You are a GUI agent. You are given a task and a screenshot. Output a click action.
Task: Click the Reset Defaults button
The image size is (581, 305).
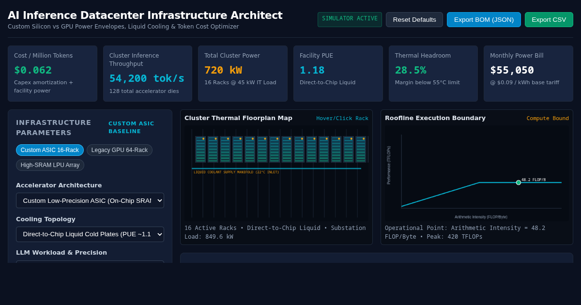click(414, 20)
